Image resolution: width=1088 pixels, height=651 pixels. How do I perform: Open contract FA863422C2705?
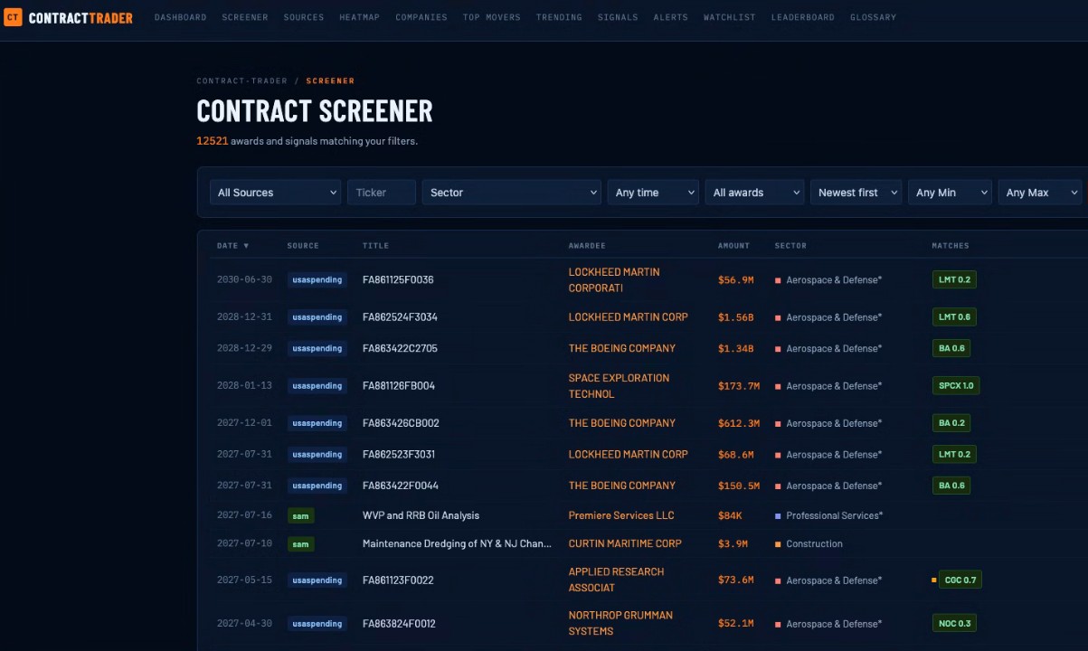click(x=400, y=348)
